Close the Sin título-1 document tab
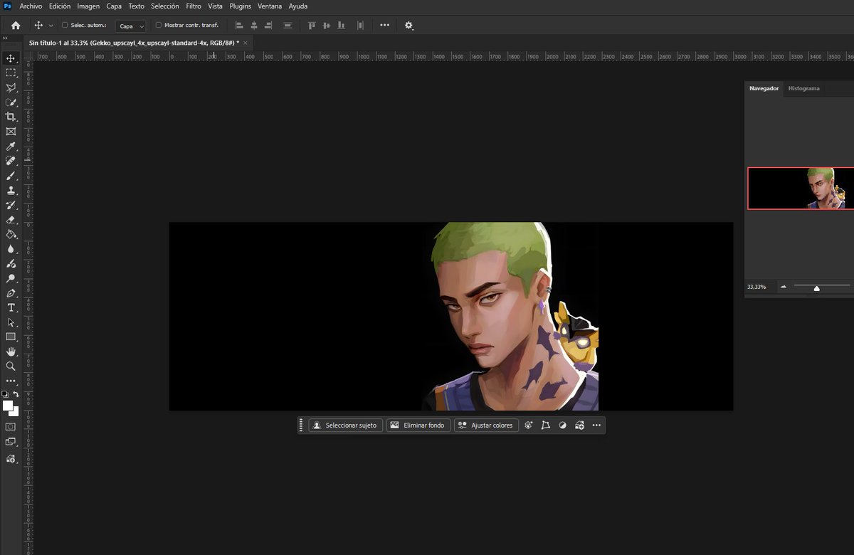The height and width of the screenshot is (555, 854). point(246,43)
